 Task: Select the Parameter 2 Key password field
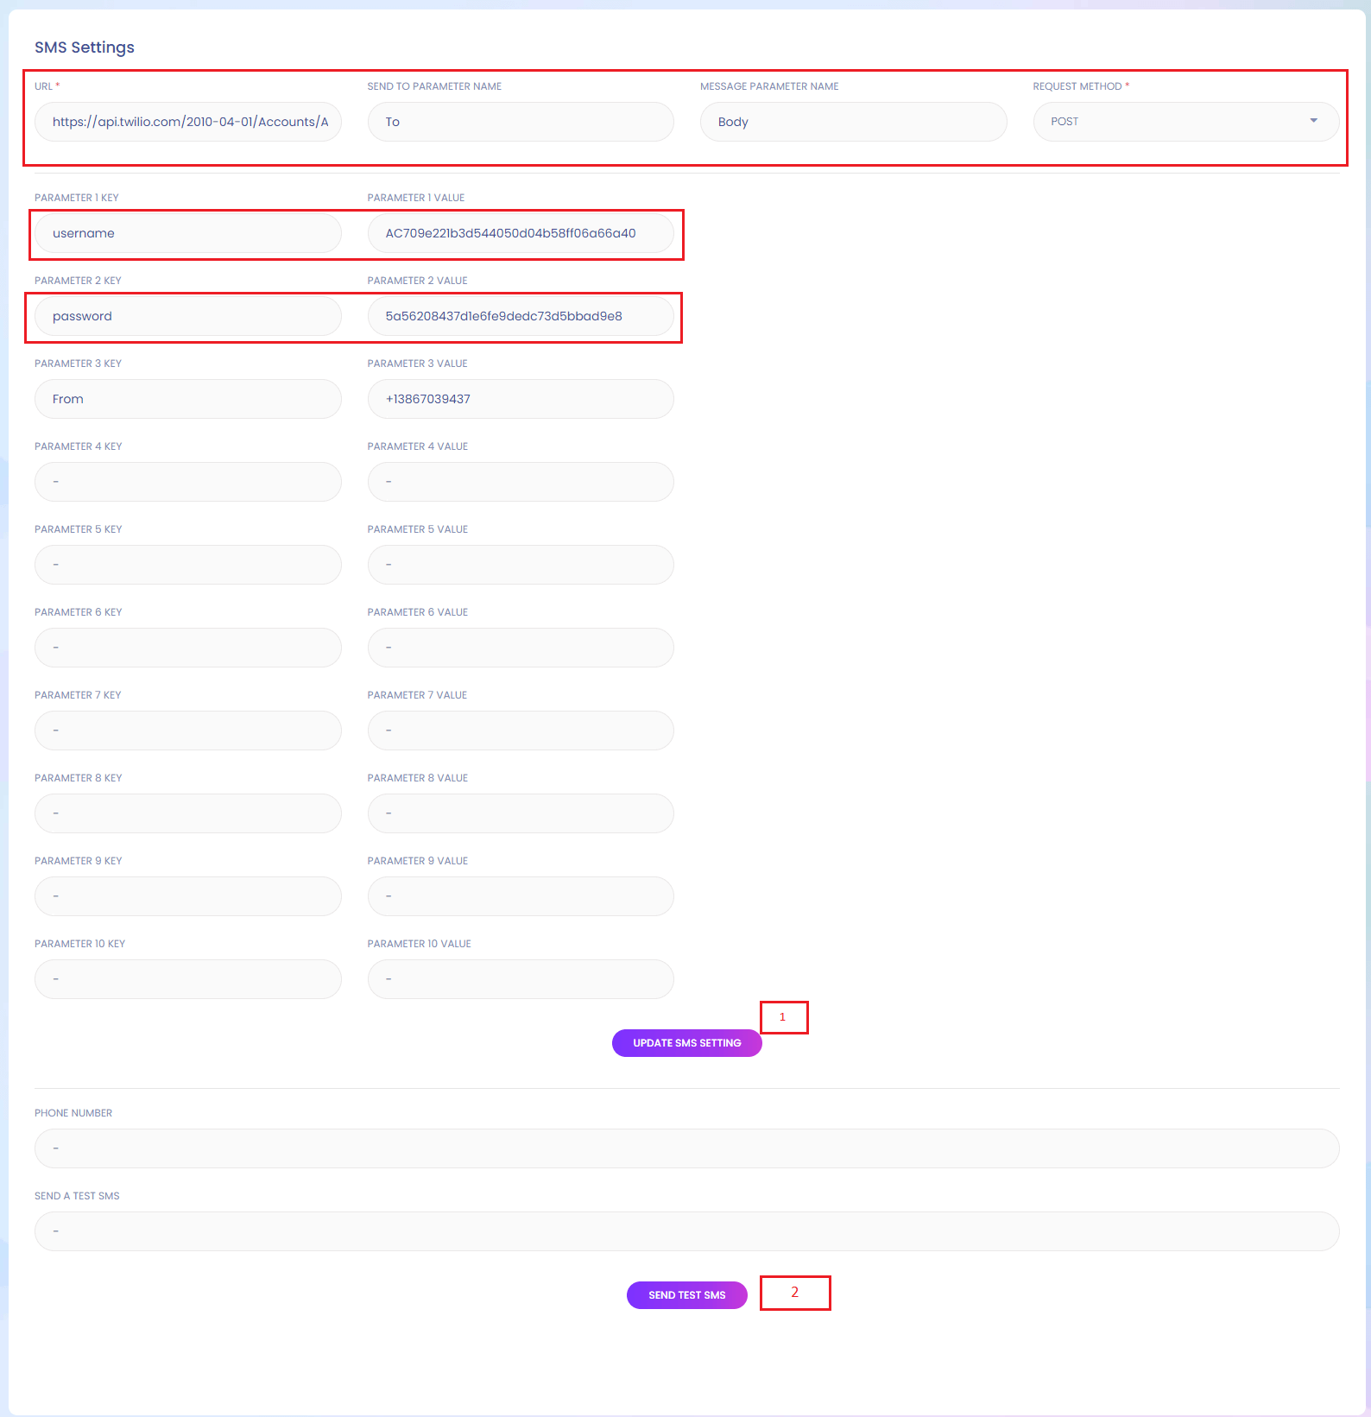187,316
